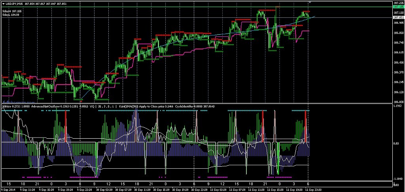Viewport: 405px width, 192px height.
Task: Click the -1.1043 oscillator scale label
Action: [x=398, y=178]
